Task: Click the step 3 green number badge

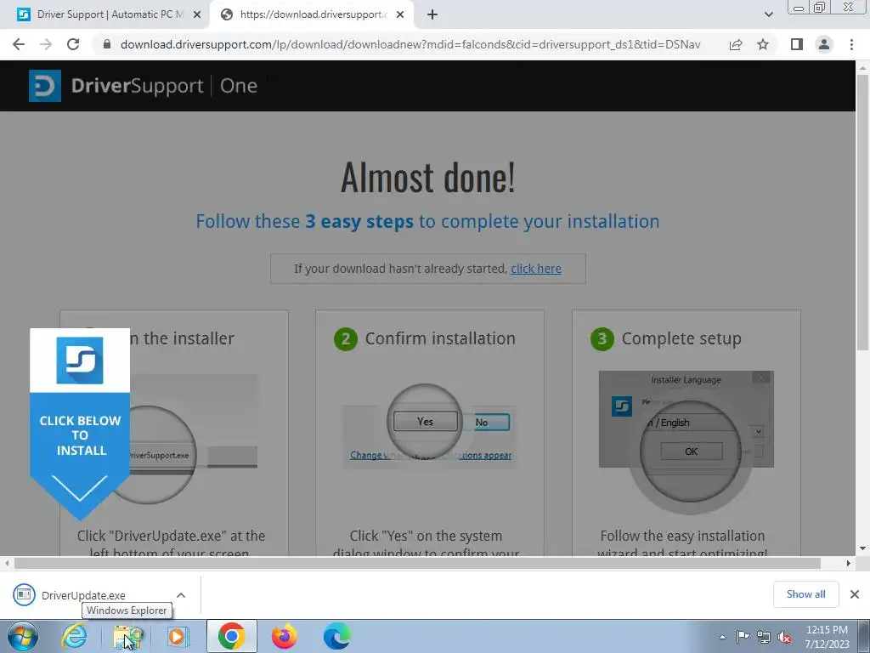Action: pos(602,338)
